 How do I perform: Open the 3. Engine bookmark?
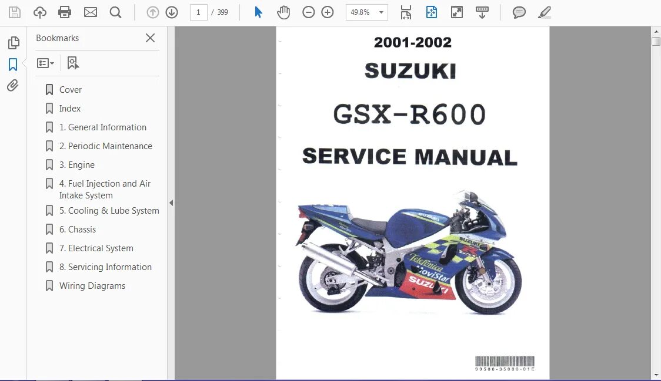pos(76,165)
